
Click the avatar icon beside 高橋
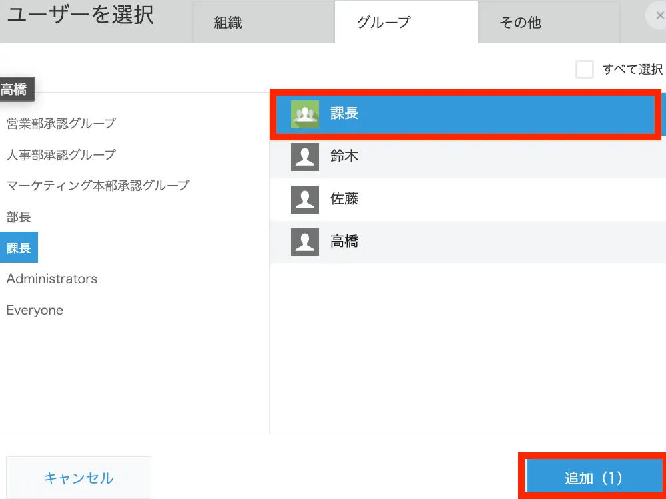305,242
